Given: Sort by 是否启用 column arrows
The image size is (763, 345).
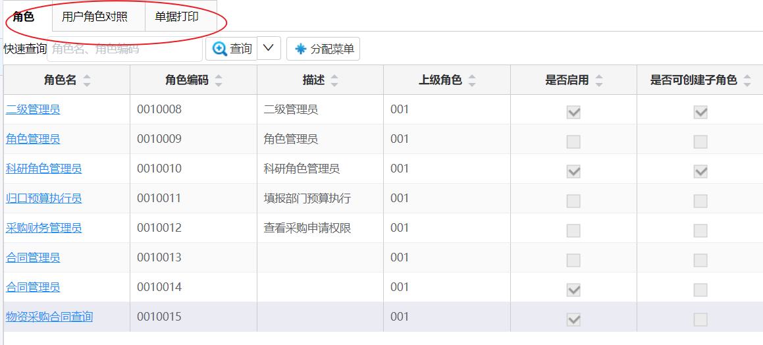Looking at the screenshot, I should pyautogui.click(x=599, y=80).
